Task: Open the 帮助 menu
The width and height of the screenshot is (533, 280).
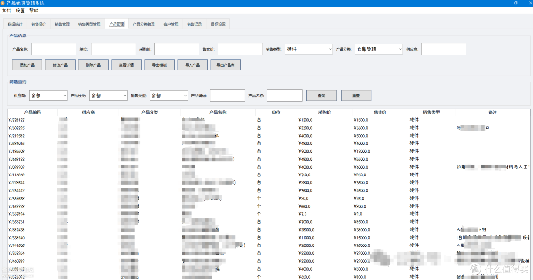Action: pyautogui.click(x=34, y=10)
